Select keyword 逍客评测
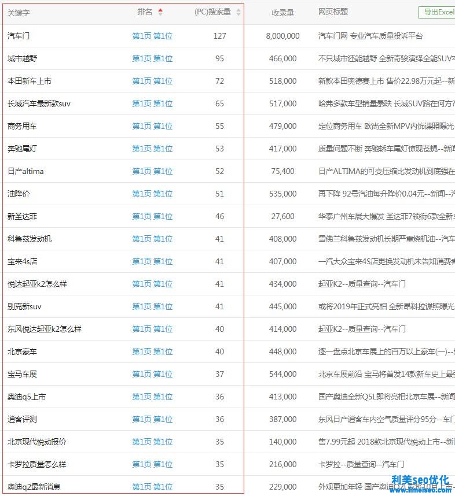This screenshot has width=455, height=496. tap(22, 419)
